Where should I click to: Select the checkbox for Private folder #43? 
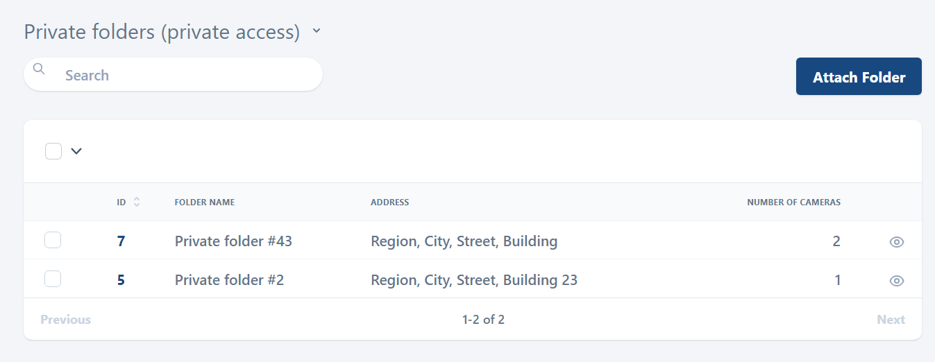(x=53, y=241)
